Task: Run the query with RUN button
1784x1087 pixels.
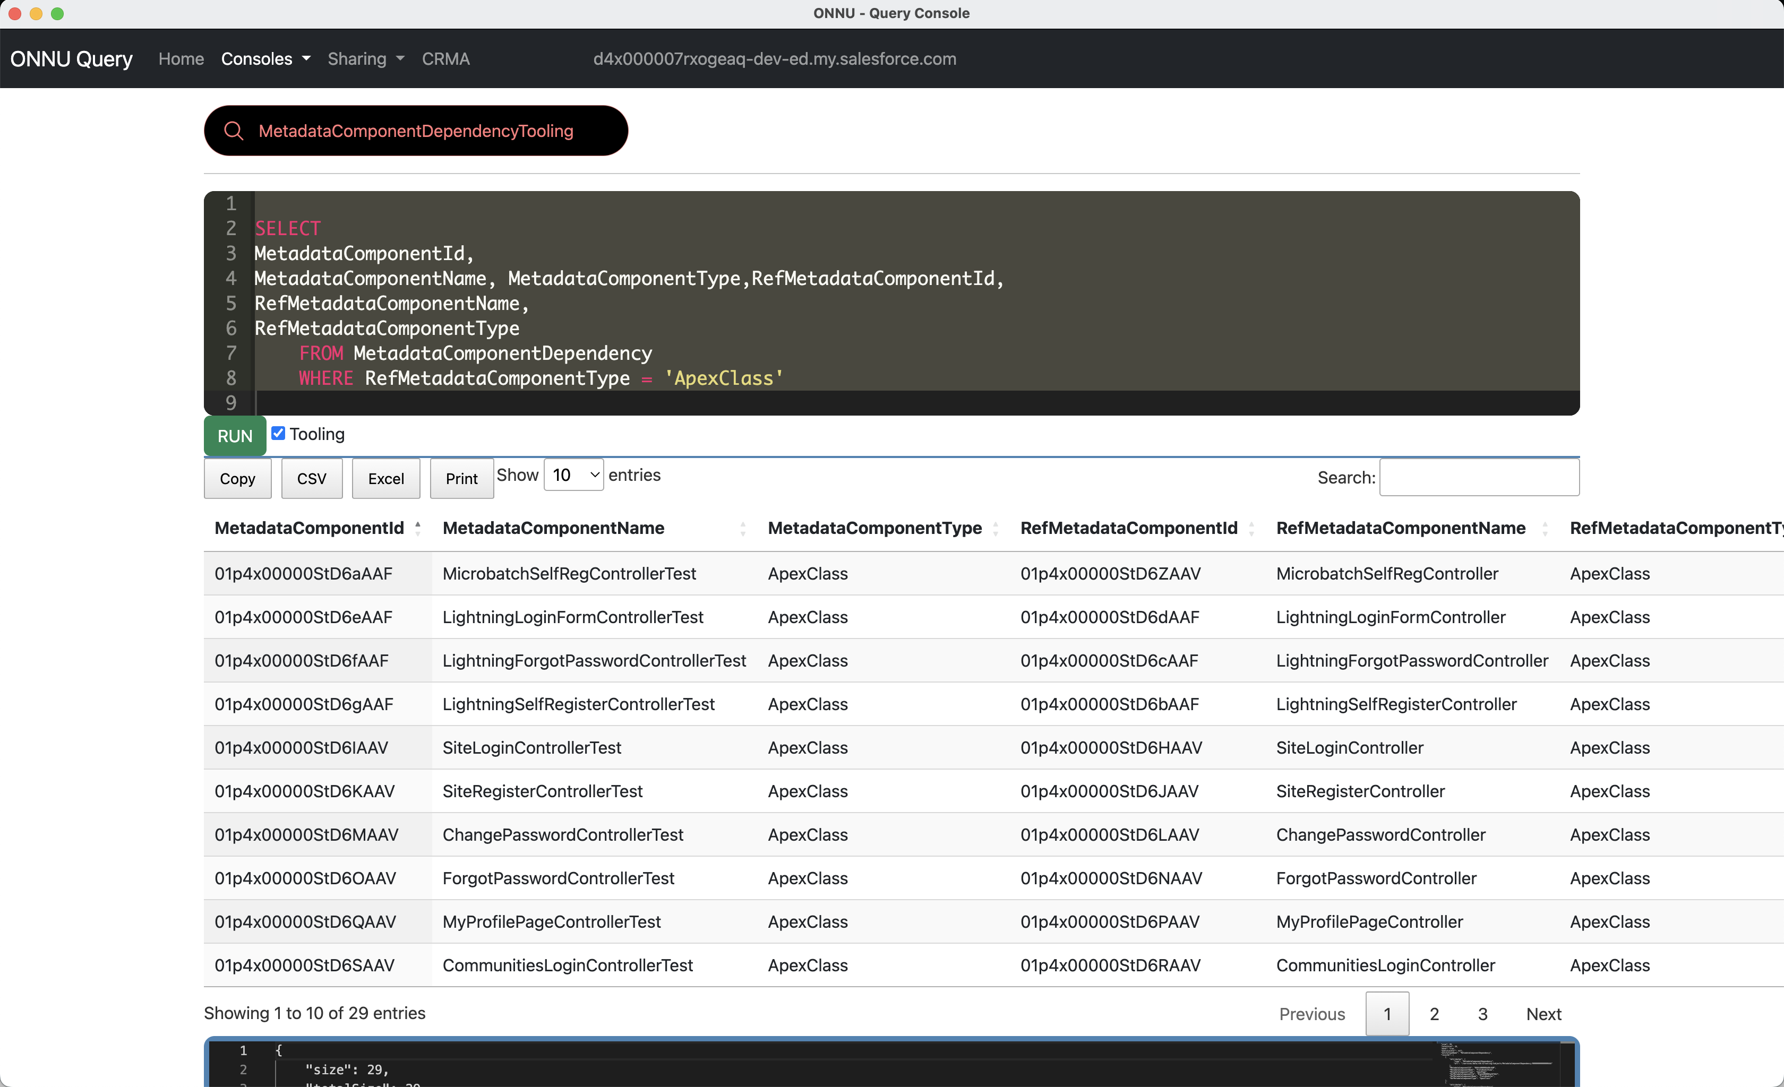Action: [235, 436]
